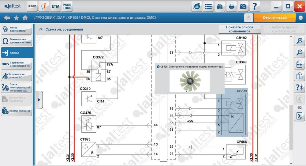Zoom in on the diagram
This screenshot has height=166, width=306.
tap(299, 41)
